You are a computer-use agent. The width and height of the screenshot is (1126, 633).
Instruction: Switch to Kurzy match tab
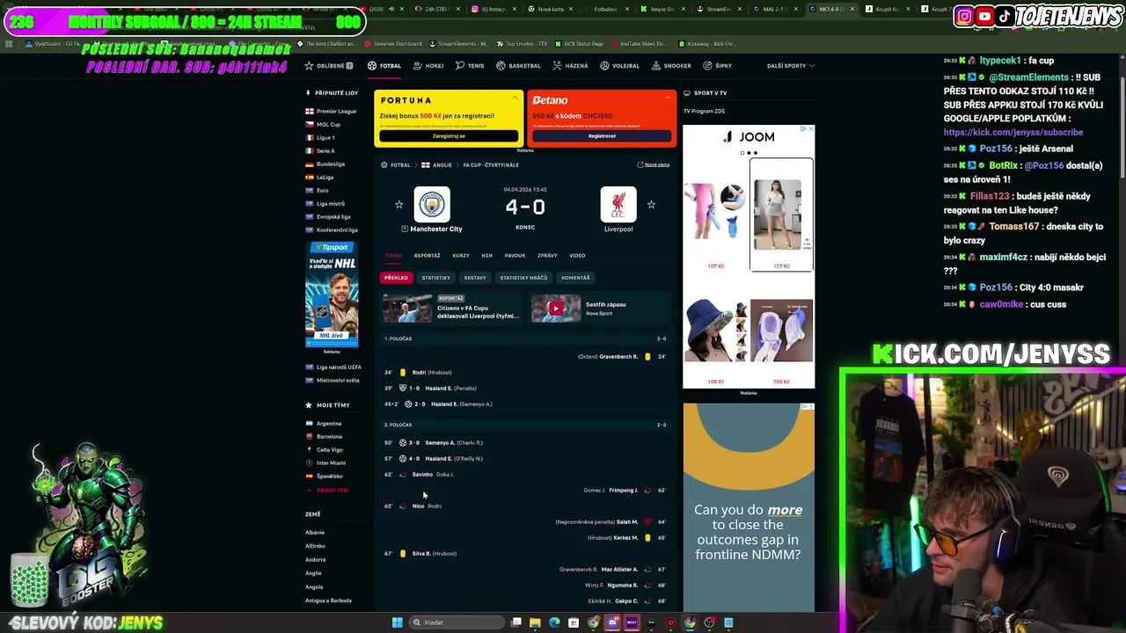click(461, 256)
